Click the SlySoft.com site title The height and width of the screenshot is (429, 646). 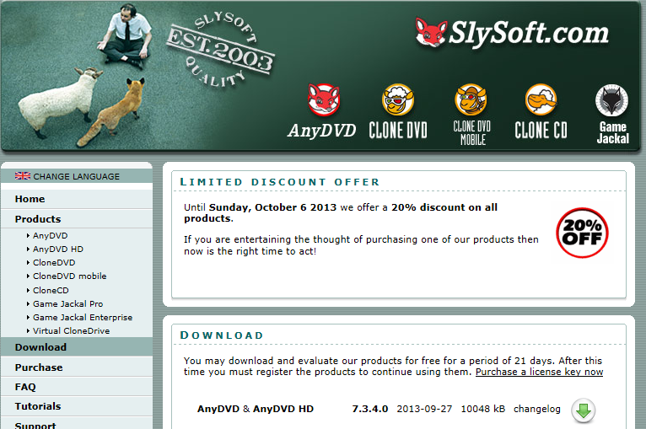point(529,33)
